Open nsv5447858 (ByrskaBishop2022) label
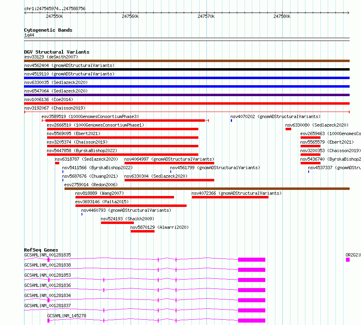The width and height of the screenshot is (361, 325). 82,151
